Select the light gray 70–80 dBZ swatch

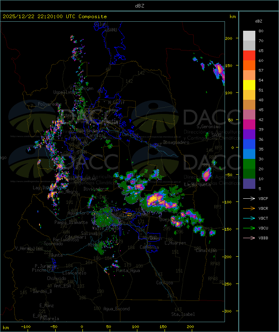pyautogui.click(x=249, y=36)
